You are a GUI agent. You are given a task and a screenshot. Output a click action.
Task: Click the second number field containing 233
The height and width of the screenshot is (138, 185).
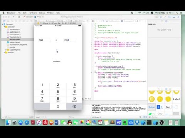70,40
